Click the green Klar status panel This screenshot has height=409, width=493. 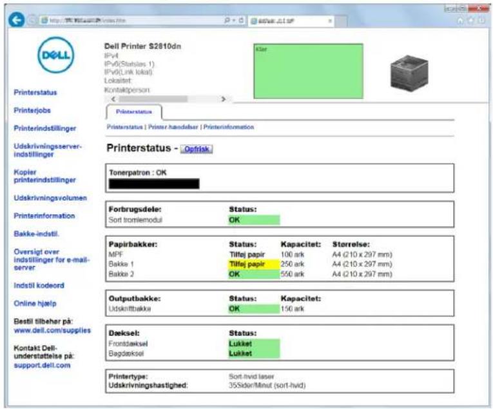(x=308, y=71)
